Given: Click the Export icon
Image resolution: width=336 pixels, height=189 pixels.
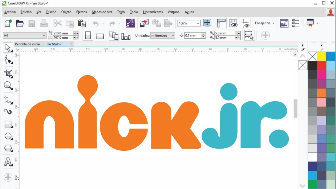Looking at the screenshot, I should [156, 23].
